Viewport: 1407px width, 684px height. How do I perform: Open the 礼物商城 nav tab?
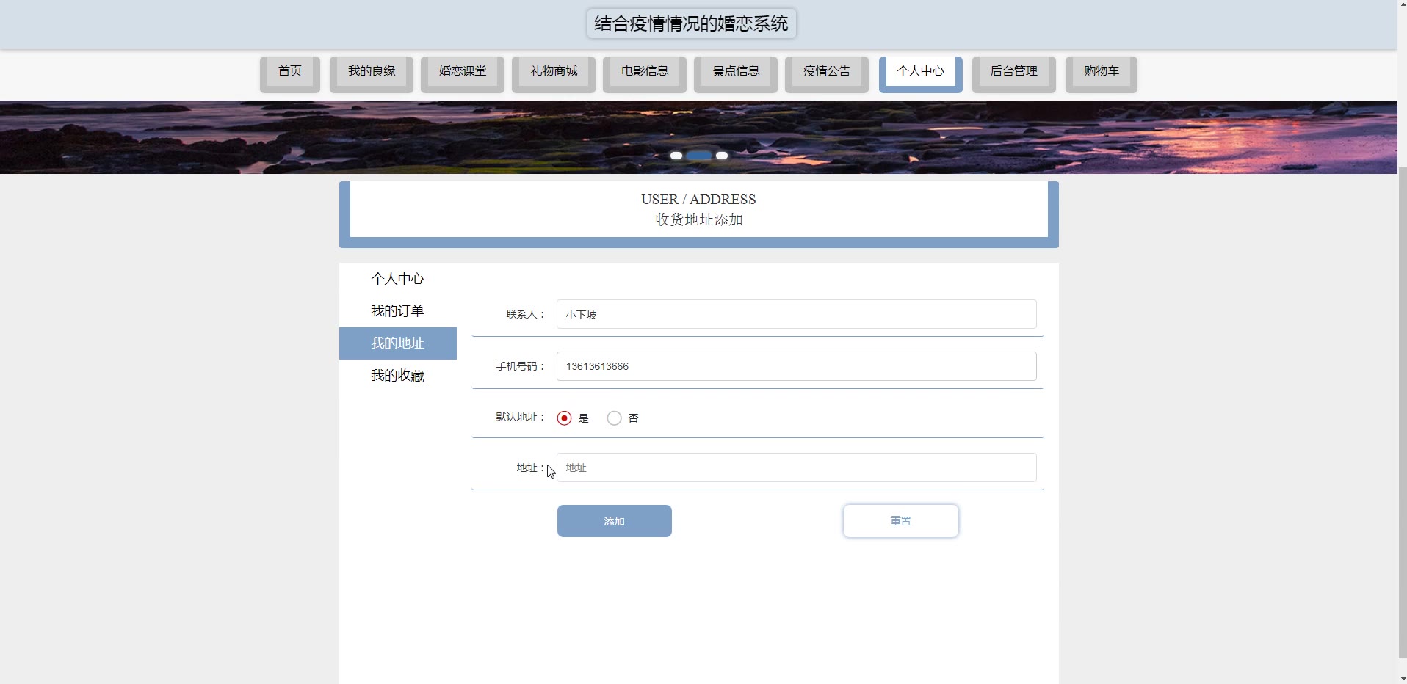pyautogui.click(x=554, y=74)
